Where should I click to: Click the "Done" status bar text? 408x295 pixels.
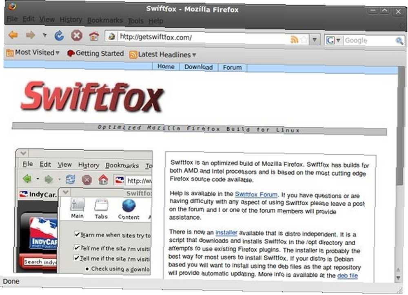click(11, 281)
